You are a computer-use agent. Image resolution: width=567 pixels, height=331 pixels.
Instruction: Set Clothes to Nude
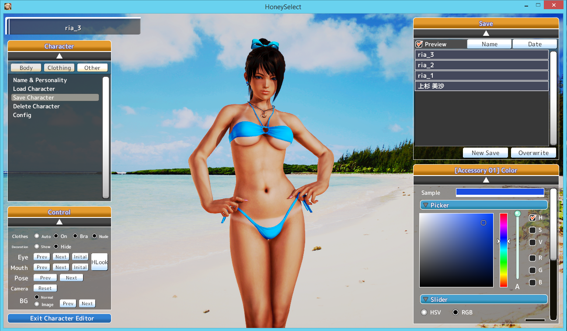[x=94, y=236]
